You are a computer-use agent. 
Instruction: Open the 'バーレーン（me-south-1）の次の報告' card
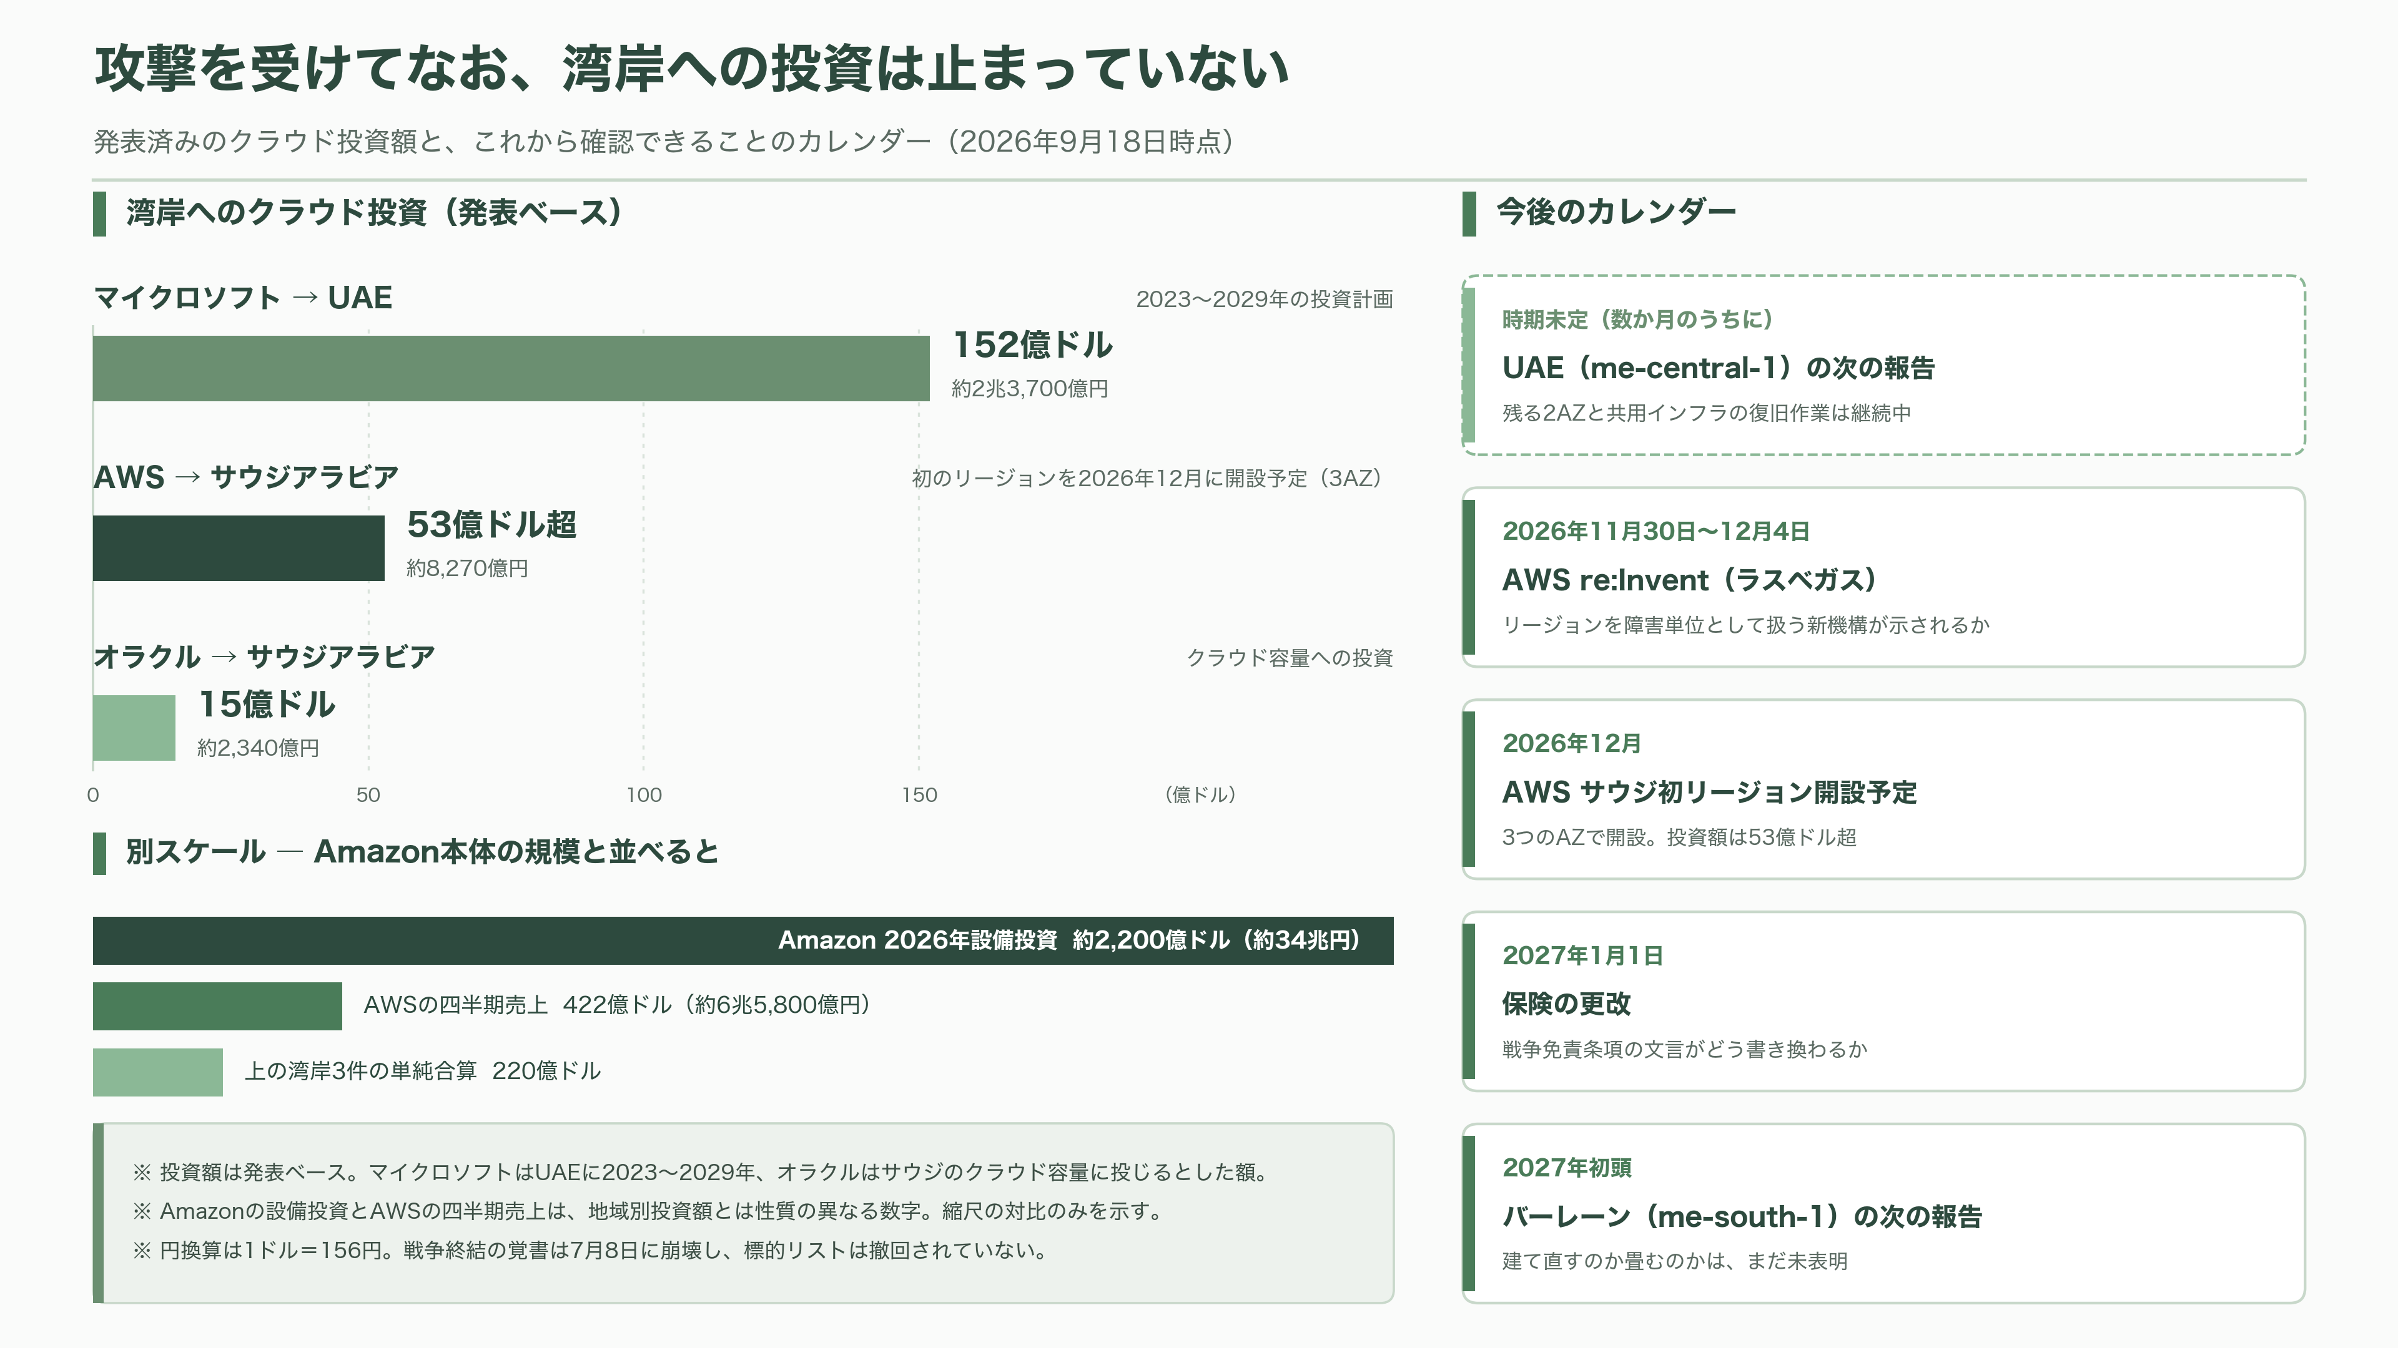[x=1884, y=1213]
